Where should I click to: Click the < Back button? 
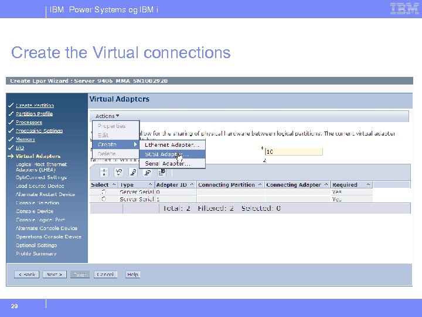point(26,274)
